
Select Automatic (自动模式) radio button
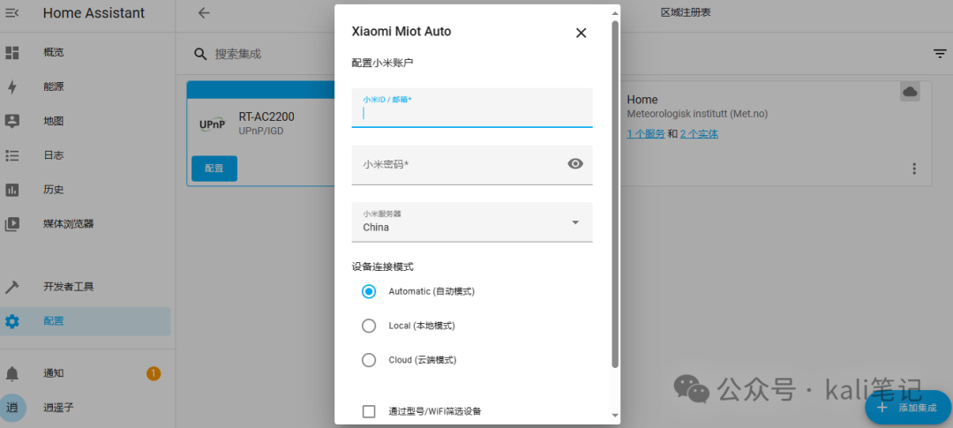tap(369, 292)
